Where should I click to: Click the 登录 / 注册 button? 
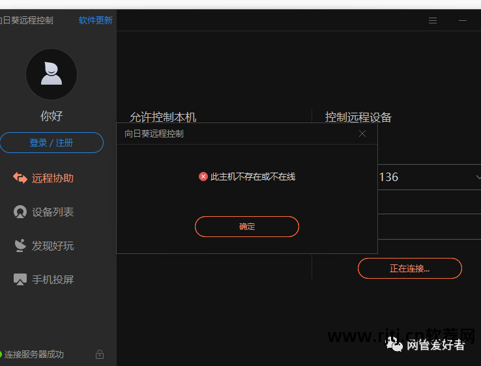point(51,143)
